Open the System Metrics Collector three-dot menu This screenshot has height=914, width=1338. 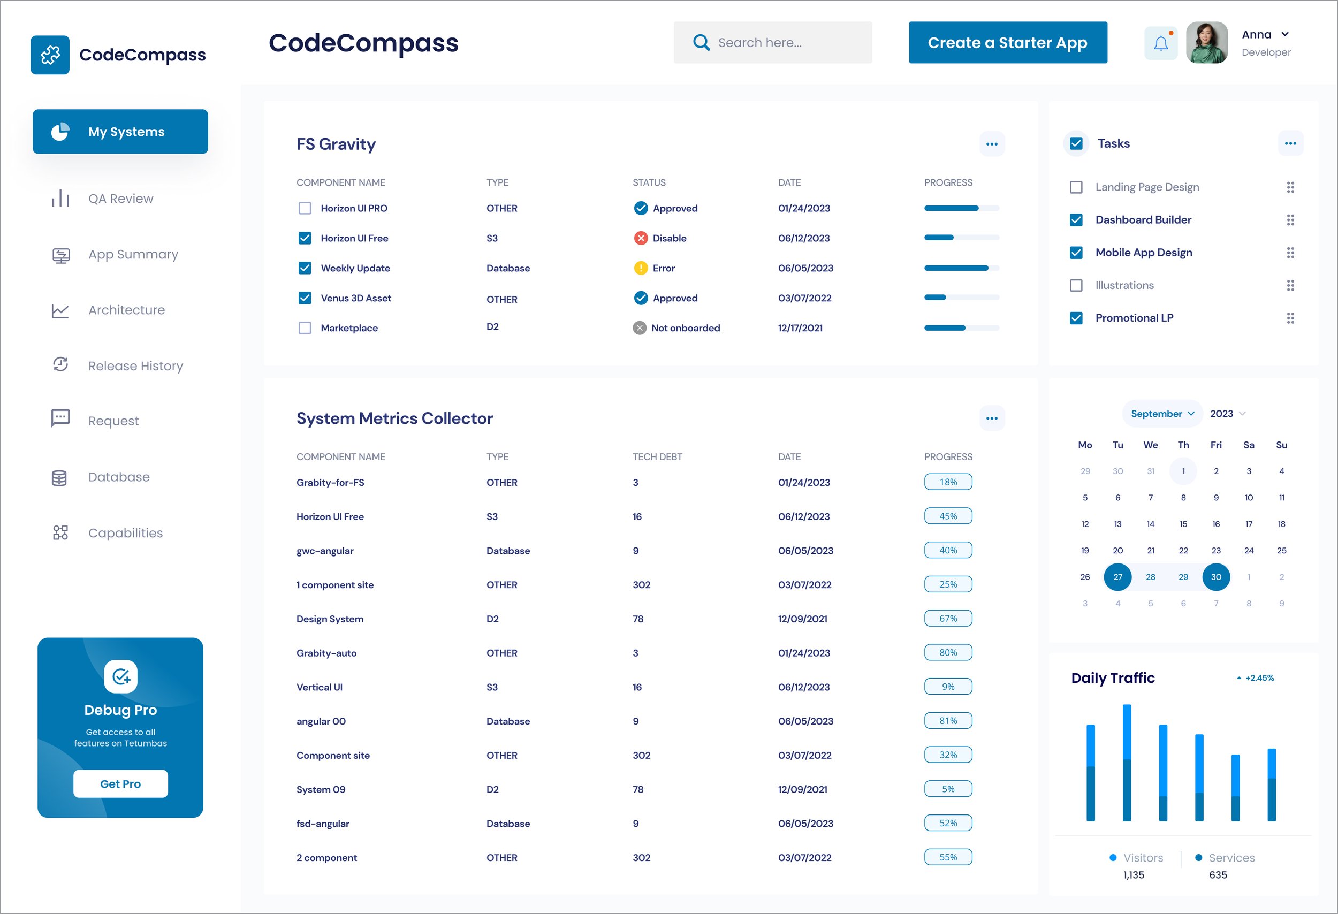click(991, 418)
